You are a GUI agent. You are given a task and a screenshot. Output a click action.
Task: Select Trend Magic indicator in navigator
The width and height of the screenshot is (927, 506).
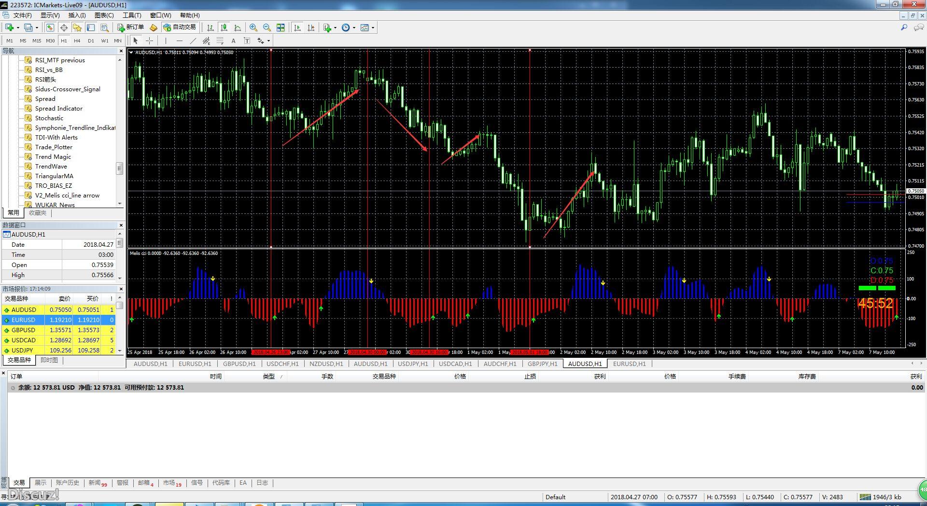coord(53,156)
